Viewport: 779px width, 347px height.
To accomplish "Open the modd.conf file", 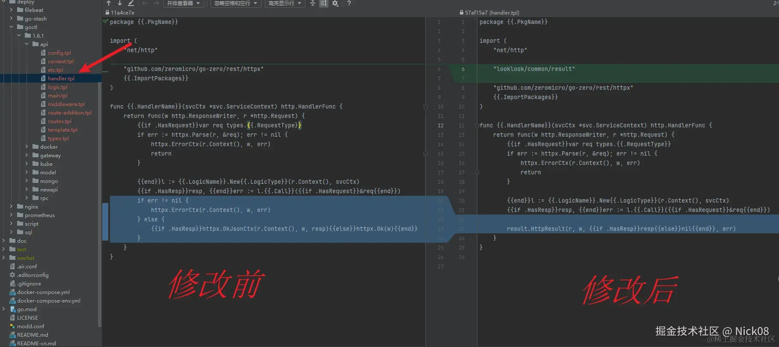I will pos(30,326).
